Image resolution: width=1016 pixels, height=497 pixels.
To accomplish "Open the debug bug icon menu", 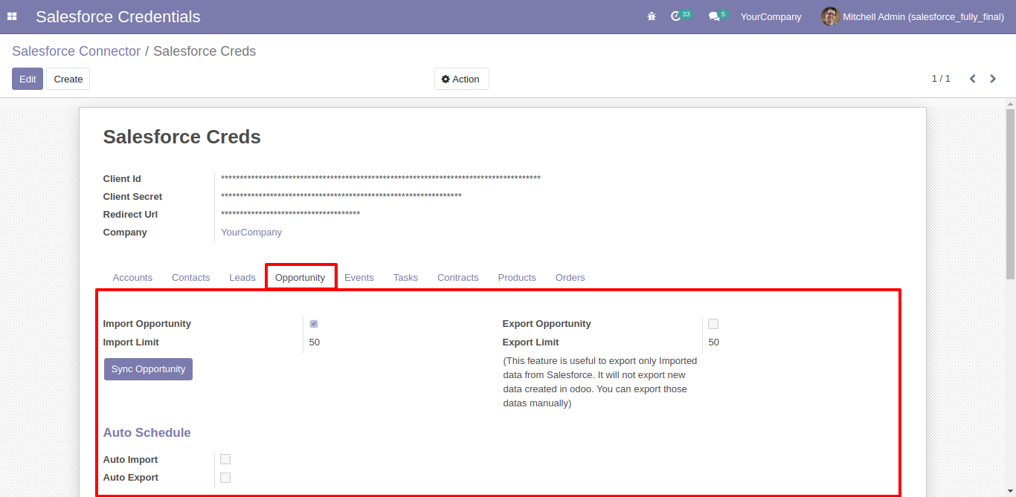I will coord(652,16).
